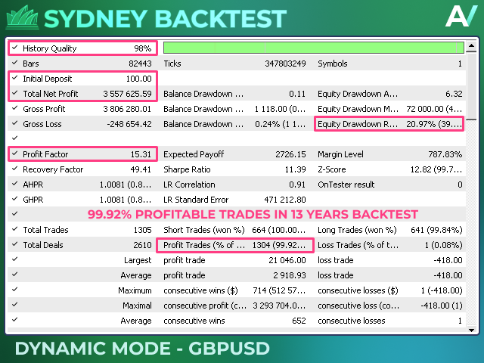
Task: Toggle the checkmark beside AHPR
Action: (x=14, y=184)
